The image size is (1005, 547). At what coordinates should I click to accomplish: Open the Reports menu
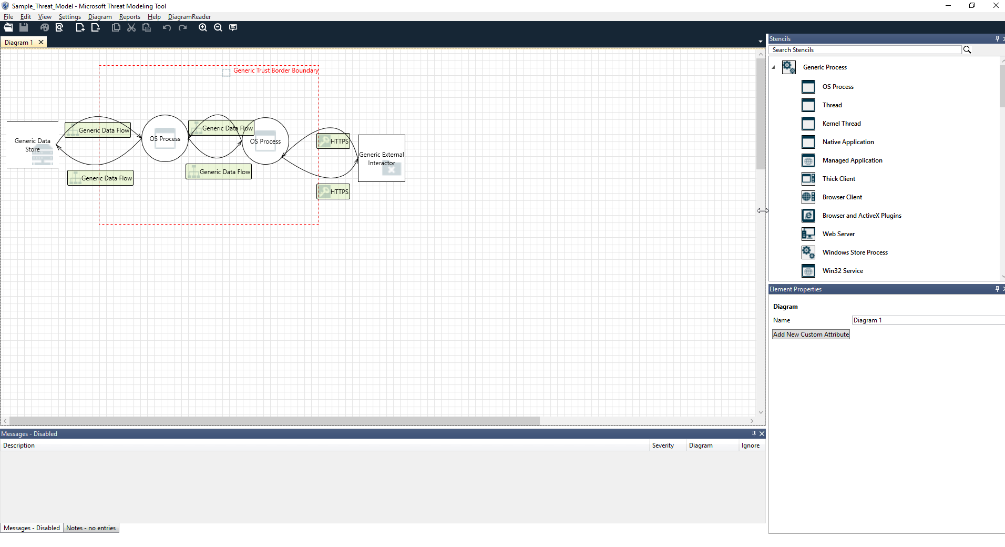[130, 17]
